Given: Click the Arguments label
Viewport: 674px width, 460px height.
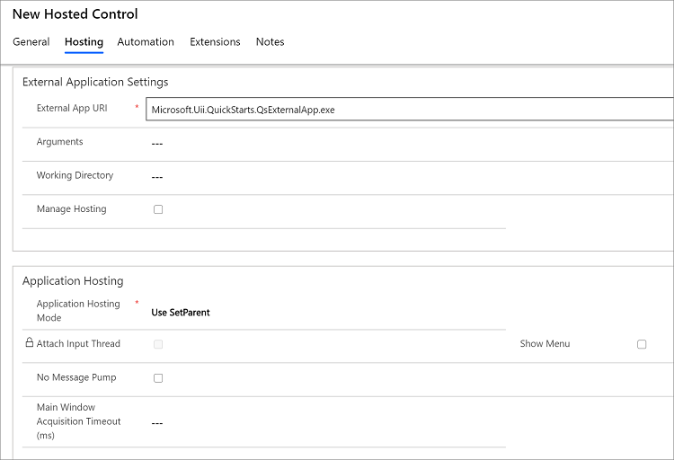Looking at the screenshot, I should (59, 141).
